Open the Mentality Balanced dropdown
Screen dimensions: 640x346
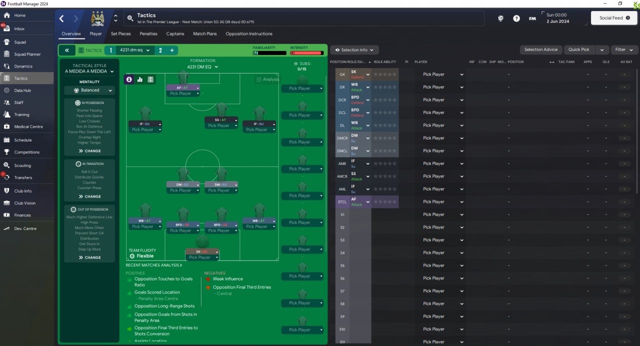[x=89, y=90]
